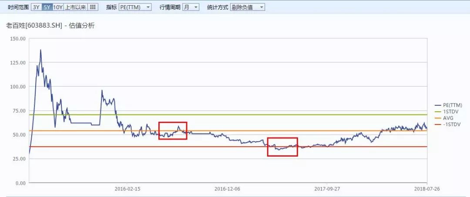This screenshot has width=470, height=197.
Task: Open the 行情周期 月 dropdown
Action: pyautogui.click(x=191, y=7)
